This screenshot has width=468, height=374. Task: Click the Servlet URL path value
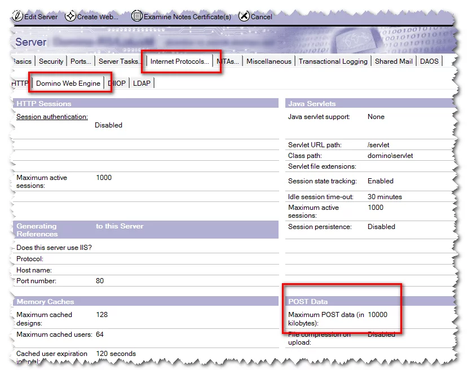(378, 145)
